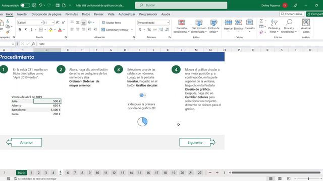Open the Disposición de página tab

(46, 14)
